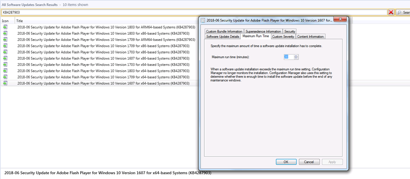Viewport: 410px width, 179px height.
Task: Open the Custom Severity tab
Action: click(283, 37)
